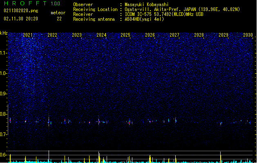Viewport: 257px width, 163px height.
Task: Click the yellow intensity spike near 2029
Action: [221, 157]
